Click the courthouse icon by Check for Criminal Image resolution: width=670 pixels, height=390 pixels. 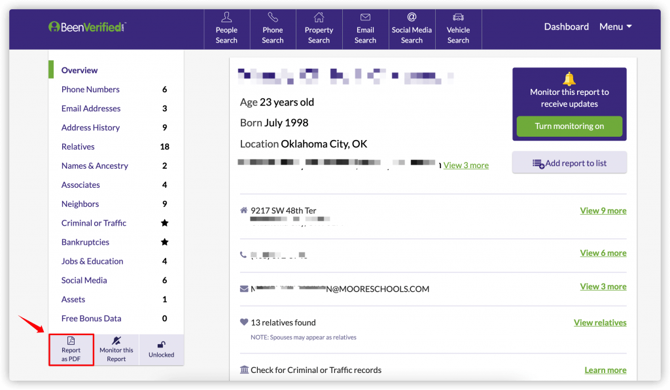(244, 370)
